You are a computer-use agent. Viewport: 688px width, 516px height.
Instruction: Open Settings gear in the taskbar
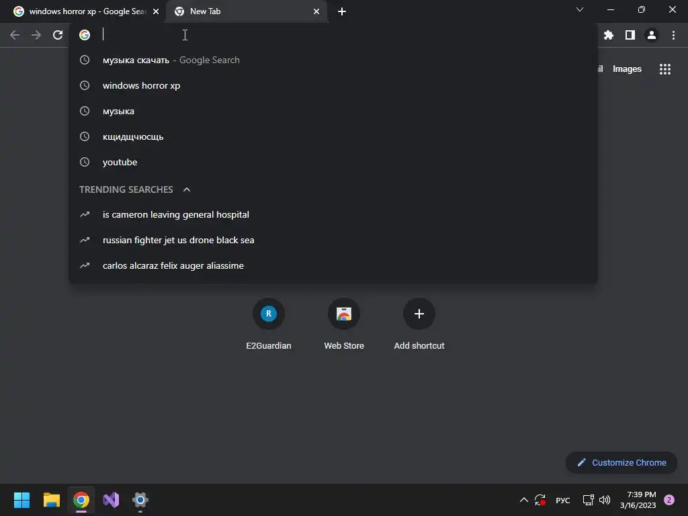pyautogui.click(x=140, y=500)
